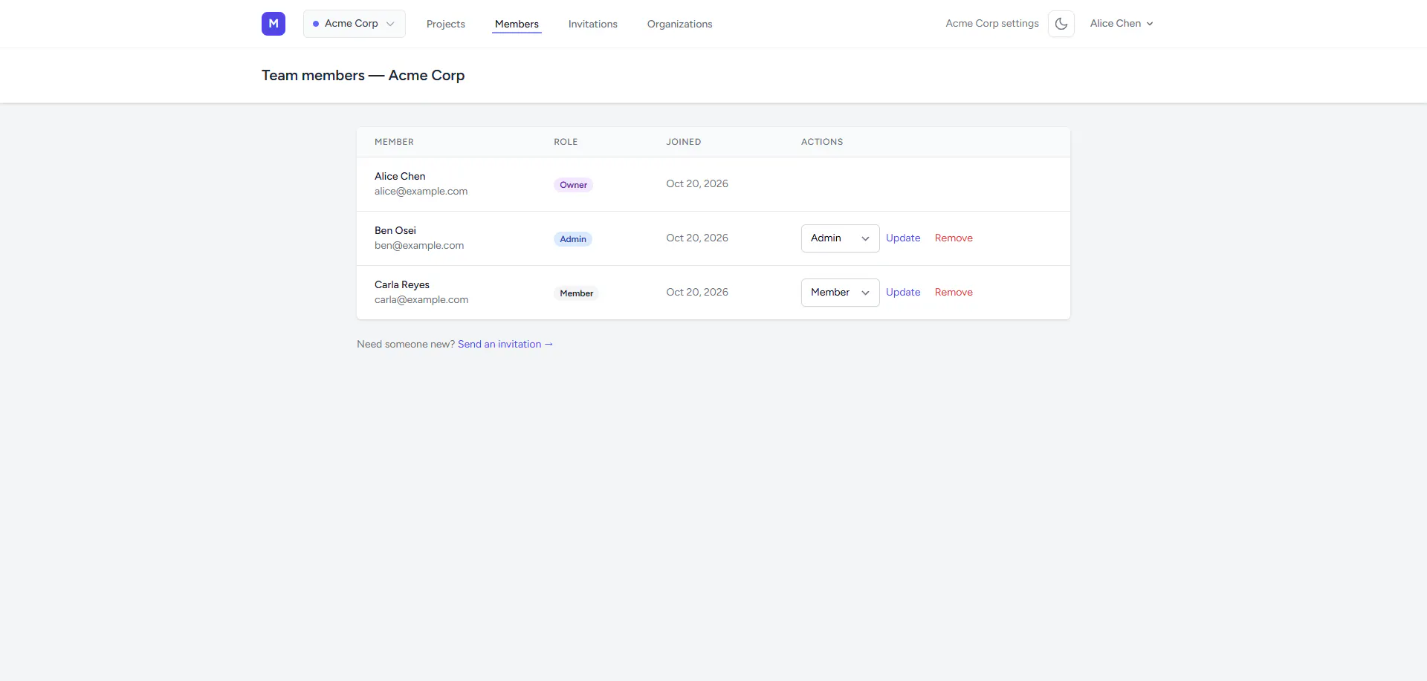1427x681 pixels.
Task: Click carla@example.com email text
Action: point(421,300)
